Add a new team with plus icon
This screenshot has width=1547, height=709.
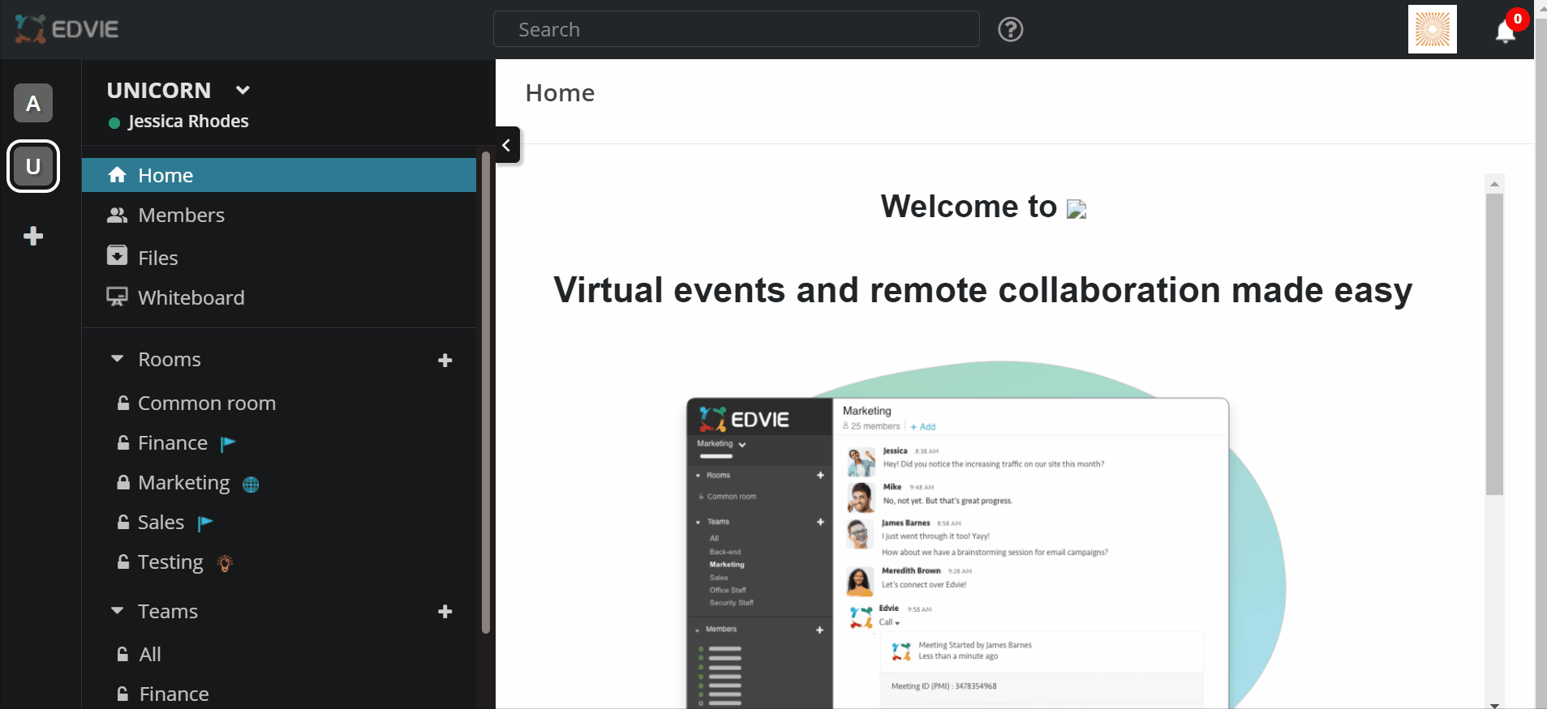pyautogui.click(x=445, y=612)
